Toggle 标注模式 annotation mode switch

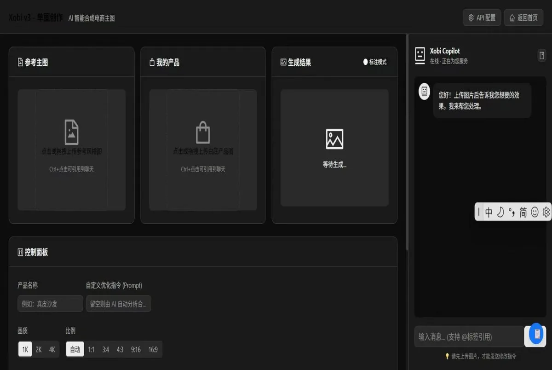pos(375,62)
